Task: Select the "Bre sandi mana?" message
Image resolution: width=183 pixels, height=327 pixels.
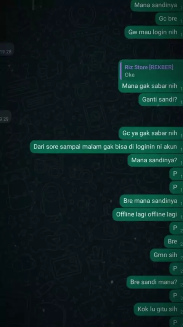Action: (x=155, y=282)
